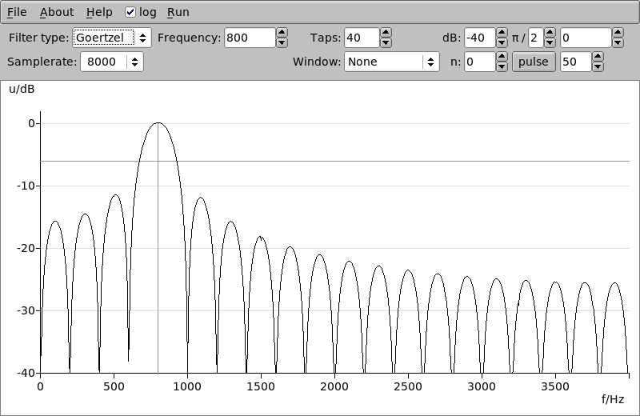Screen dimensions: 640x416
Task: Click the n input field
Action: (x=480, y=62)
